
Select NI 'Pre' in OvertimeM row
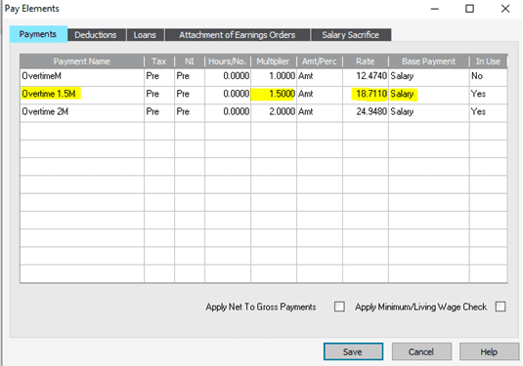tap(190, 76)
